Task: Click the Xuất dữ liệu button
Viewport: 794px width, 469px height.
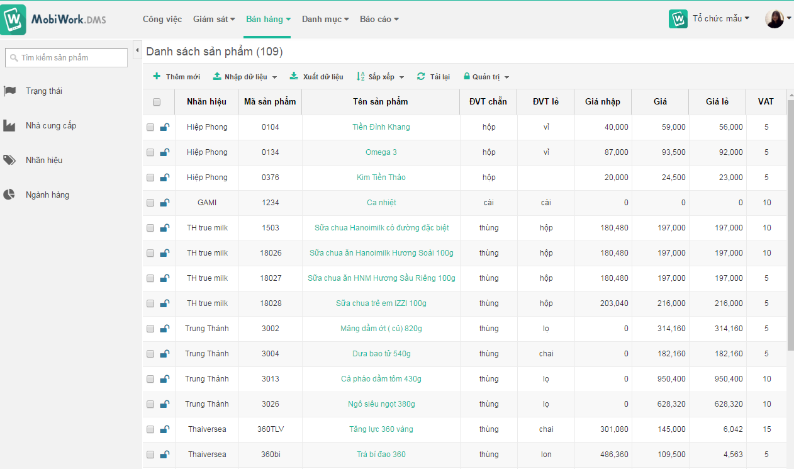Action: [x=316, y=77]
